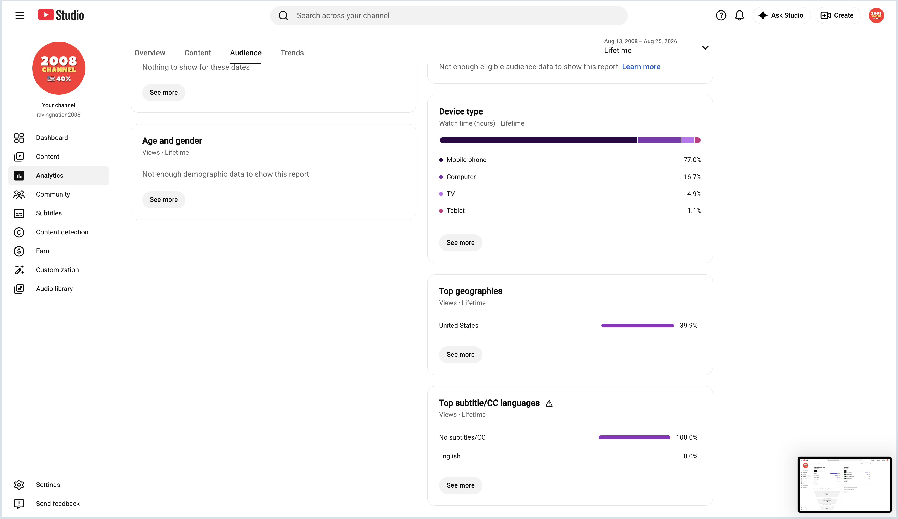Click the TV device row label
898x519 pixels.
pos(450,194)
